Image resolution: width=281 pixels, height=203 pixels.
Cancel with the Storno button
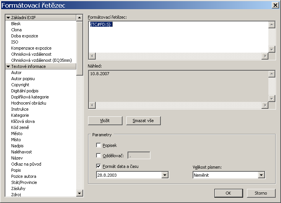[x=260, y=193]
